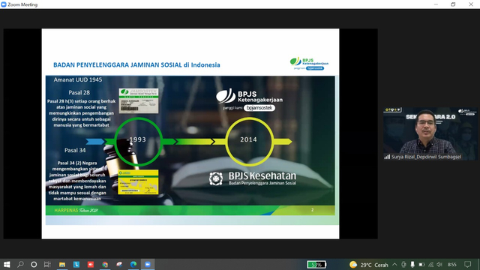480x270 pixels.
Task: Toggle the network Wi-Fi tray icon
Action: pos(431,265)
